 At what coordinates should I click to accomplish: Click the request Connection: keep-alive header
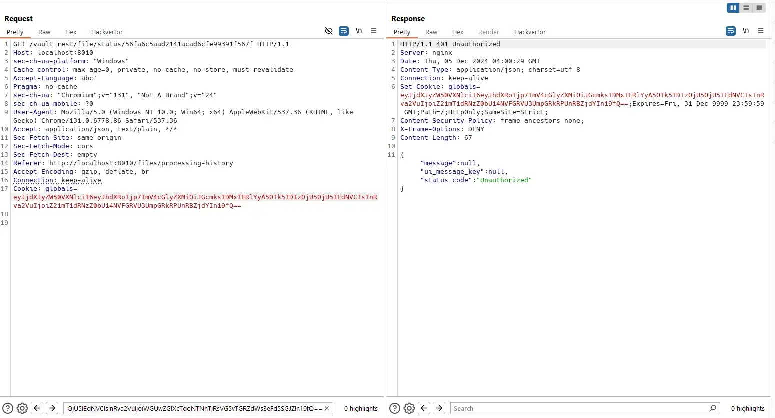pyautogui.click(x=57, y=180)
